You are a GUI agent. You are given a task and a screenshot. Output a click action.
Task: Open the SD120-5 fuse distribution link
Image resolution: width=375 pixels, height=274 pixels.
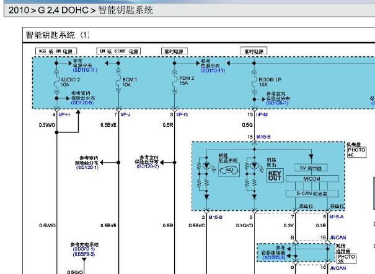coord(82,103)
